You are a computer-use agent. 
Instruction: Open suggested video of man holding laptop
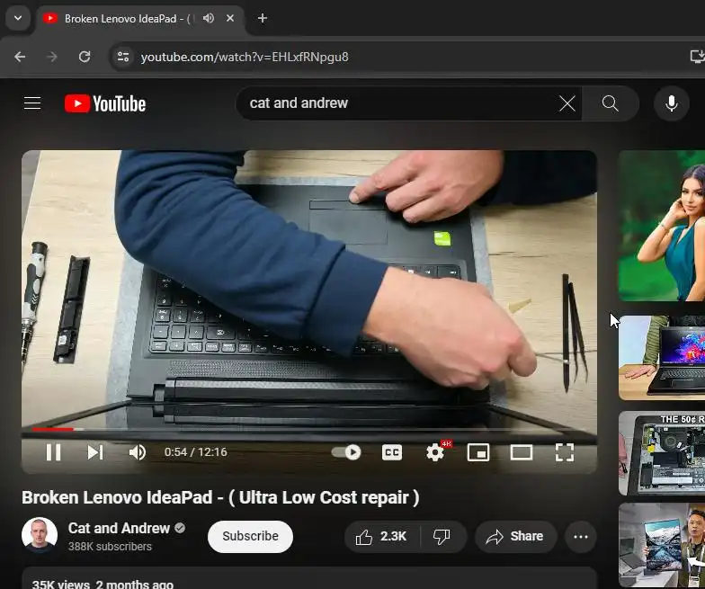[x=662, y=545]
